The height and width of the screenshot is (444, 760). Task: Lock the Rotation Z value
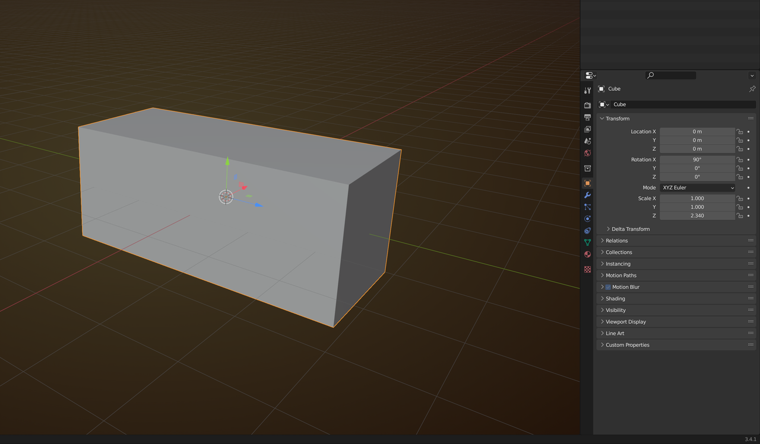point(740,177)
